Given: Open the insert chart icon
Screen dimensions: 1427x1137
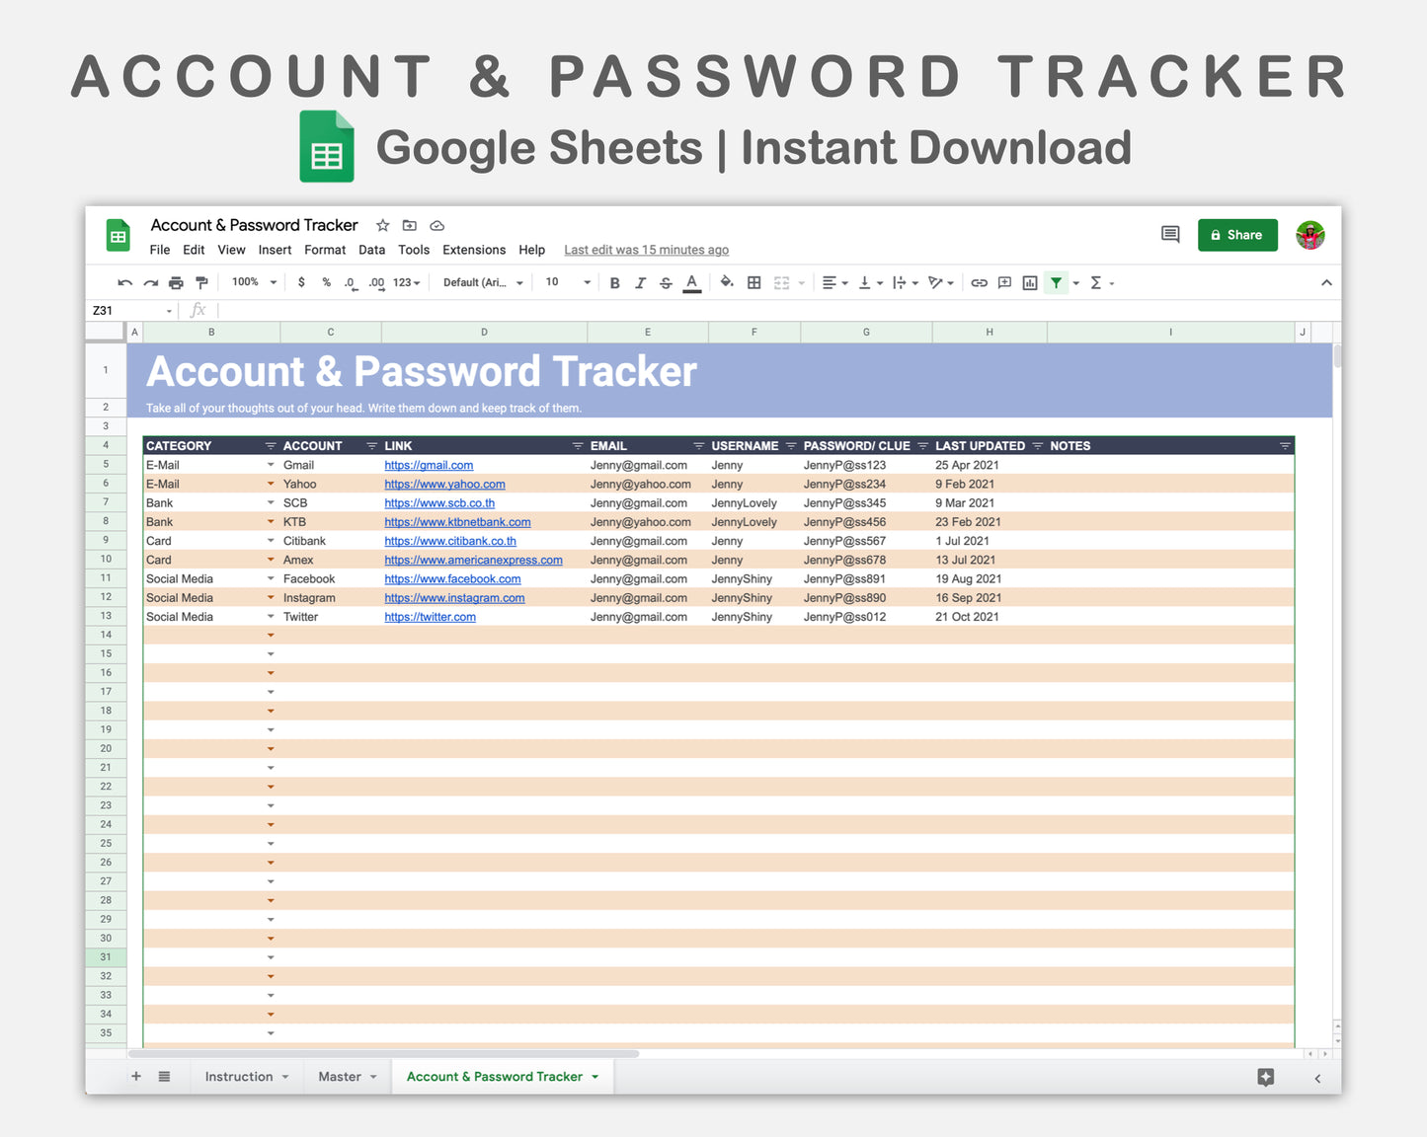Looking at the screenshot, I should click(x=1030, y=282).
